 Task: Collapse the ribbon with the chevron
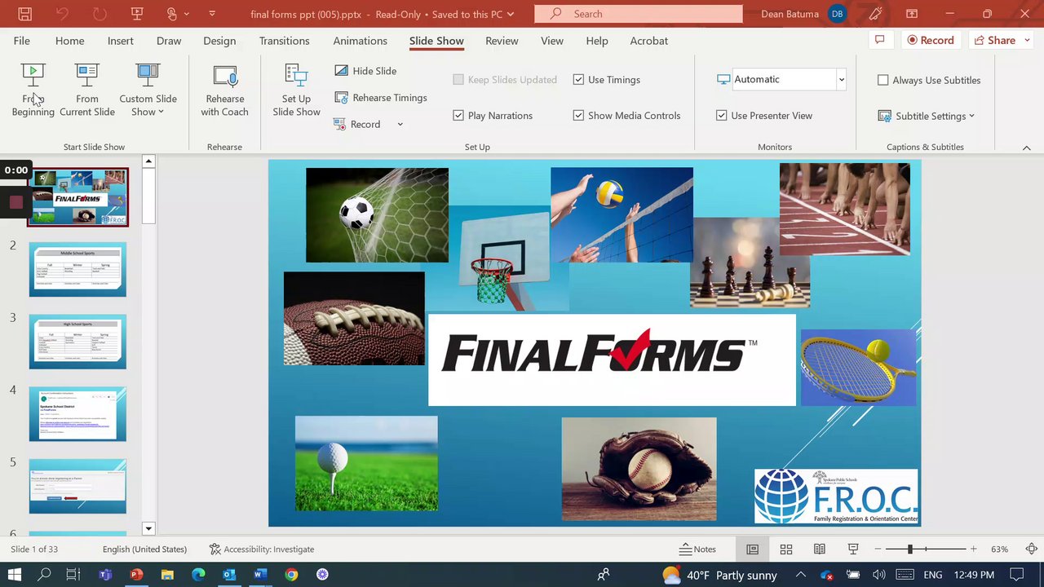pos(1027,148)
